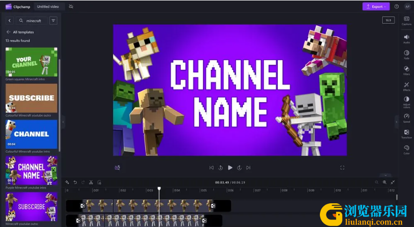Open the Effects panel
Image resolution: width=414 pixels, height=227 pixels.
[406, 86]
